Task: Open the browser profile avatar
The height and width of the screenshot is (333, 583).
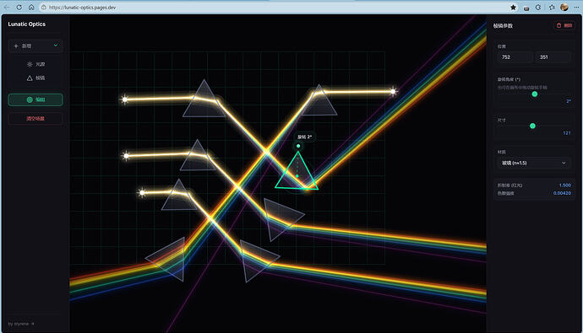Action: [x=564, y=7]
